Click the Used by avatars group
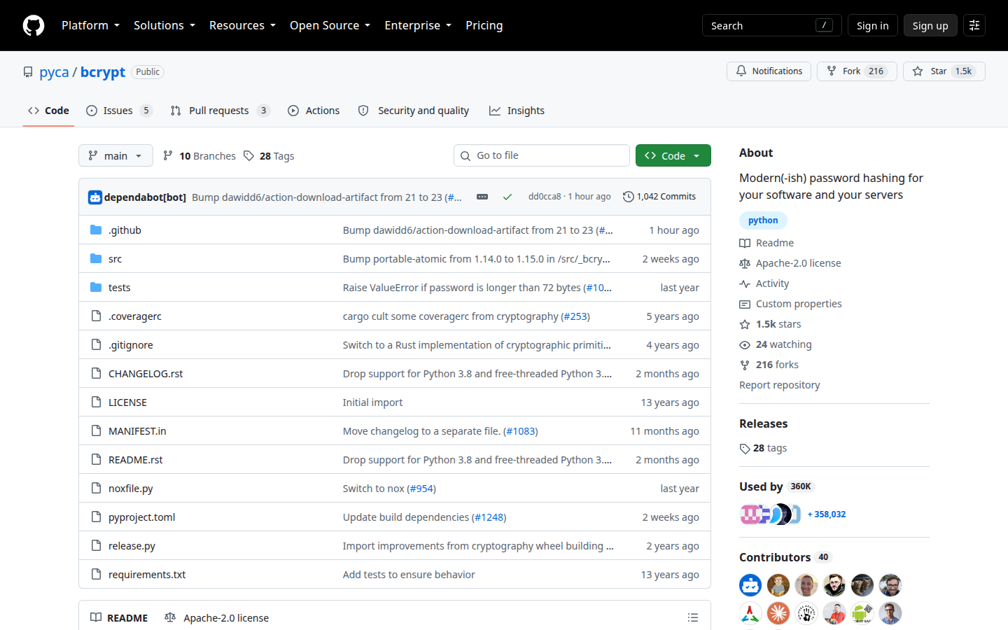Screen dimensions: 1008x630 [771, 514]
